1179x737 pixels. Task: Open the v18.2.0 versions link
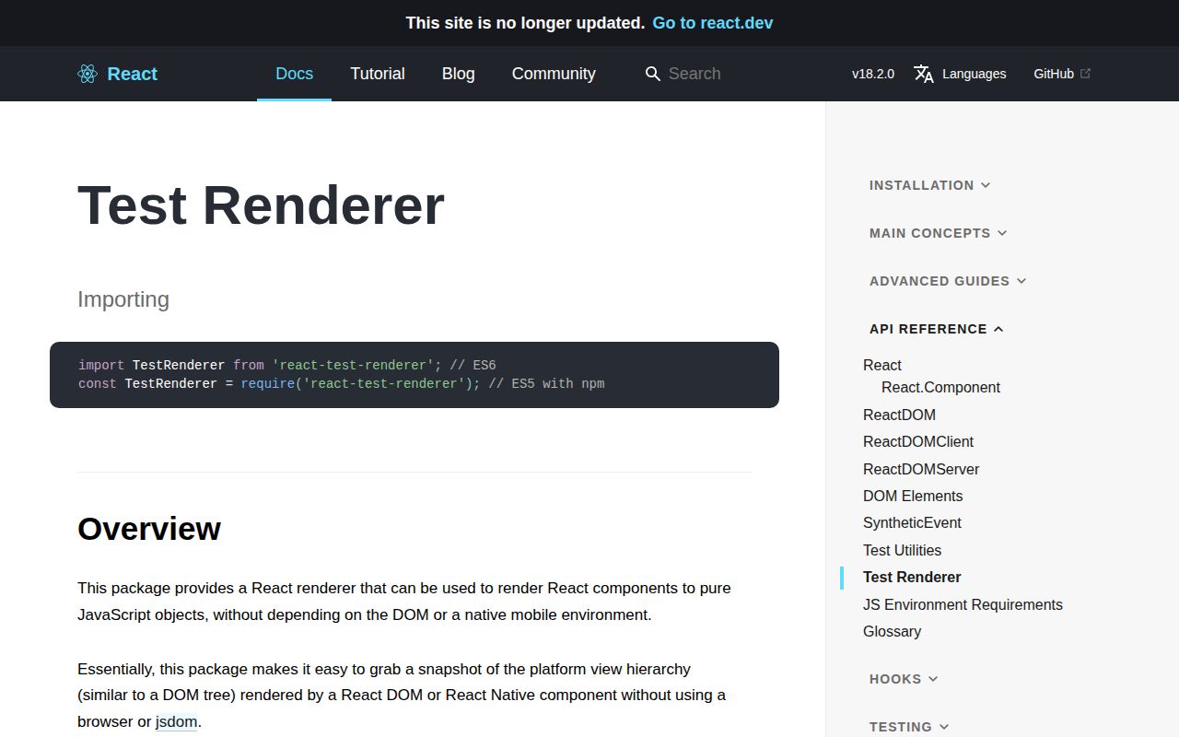pos(873,74)
